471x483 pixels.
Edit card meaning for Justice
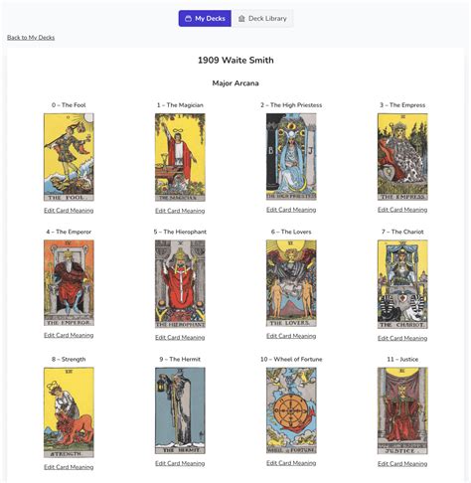pos(402,463)
